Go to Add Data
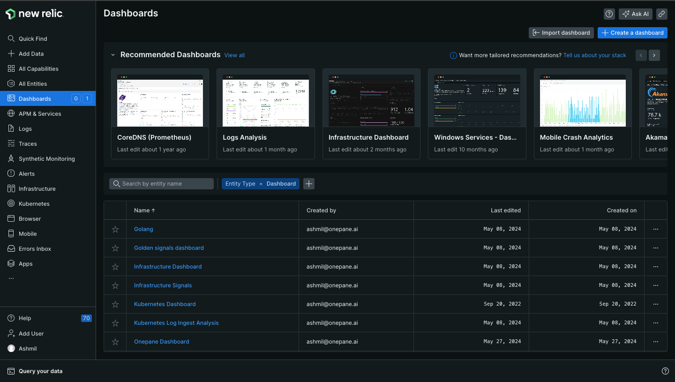 (48, 54)
